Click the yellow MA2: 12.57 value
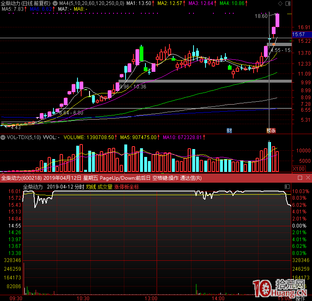Viewport: 312px width, 301px height. click(170, 3)
